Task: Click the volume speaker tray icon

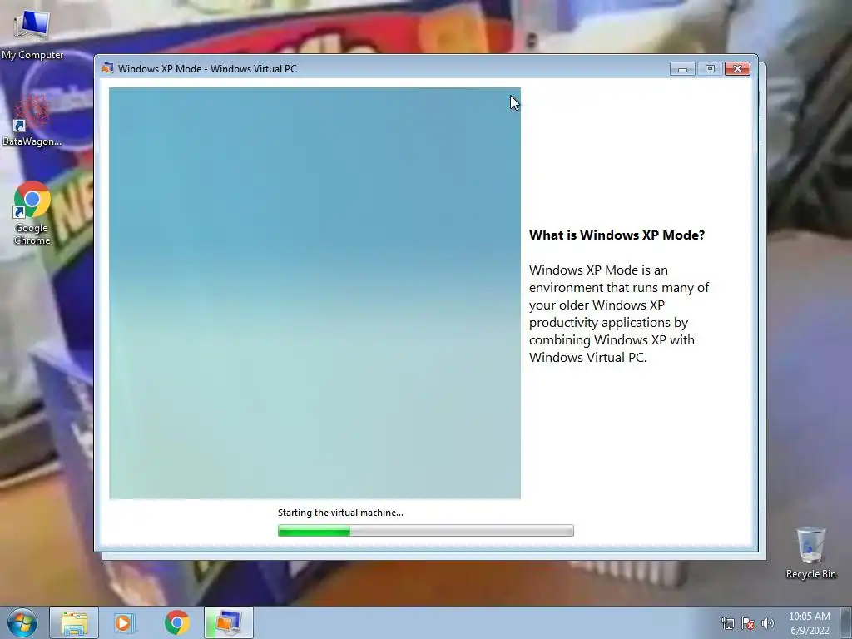Action: click(768, 623)
